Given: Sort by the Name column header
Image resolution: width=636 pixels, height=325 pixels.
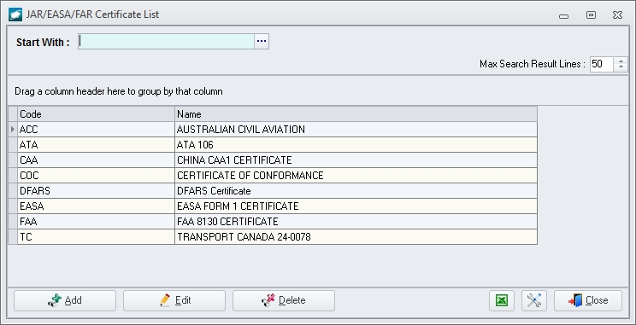Looking at the screenshot, I should click(356, 114).
